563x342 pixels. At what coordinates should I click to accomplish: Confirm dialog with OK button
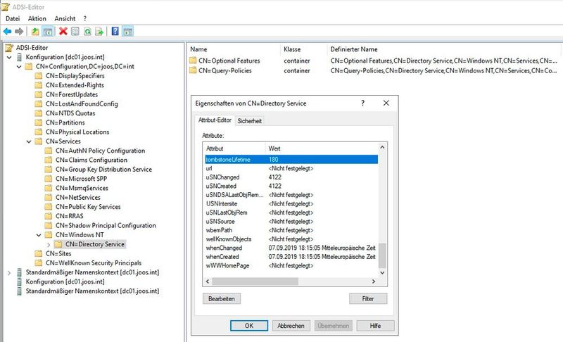tap(249, 326)
